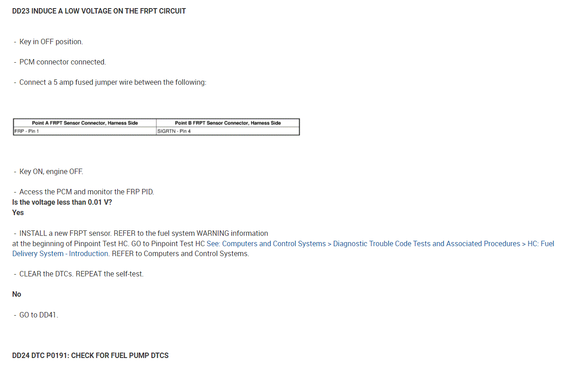Click the bold No answer label

pos(17,294)
